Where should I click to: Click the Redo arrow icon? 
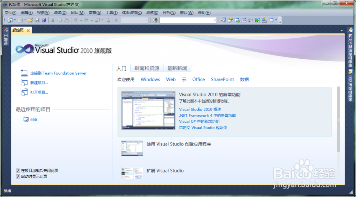tap(86, 20)
